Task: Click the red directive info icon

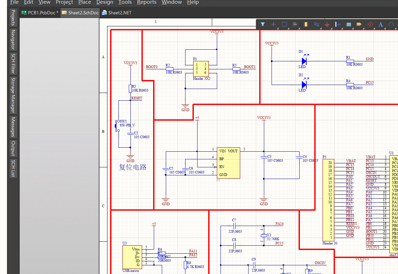Action: (370, 24)
